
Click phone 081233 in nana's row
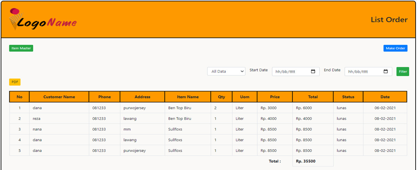99,129
